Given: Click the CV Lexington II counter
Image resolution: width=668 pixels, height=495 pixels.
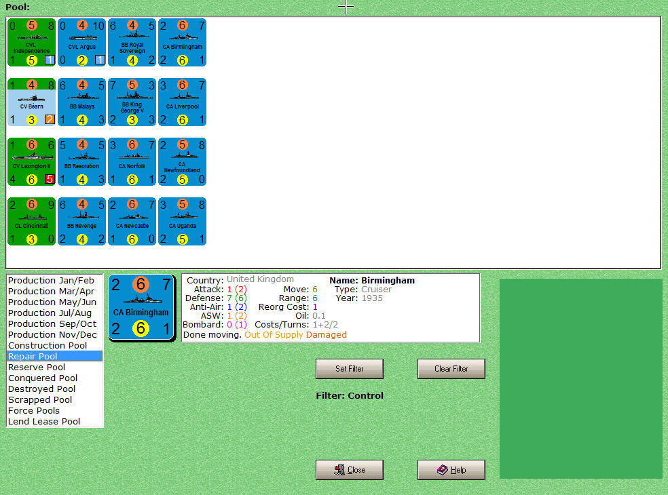Looking at the screenshot, I should click(31, 161).
